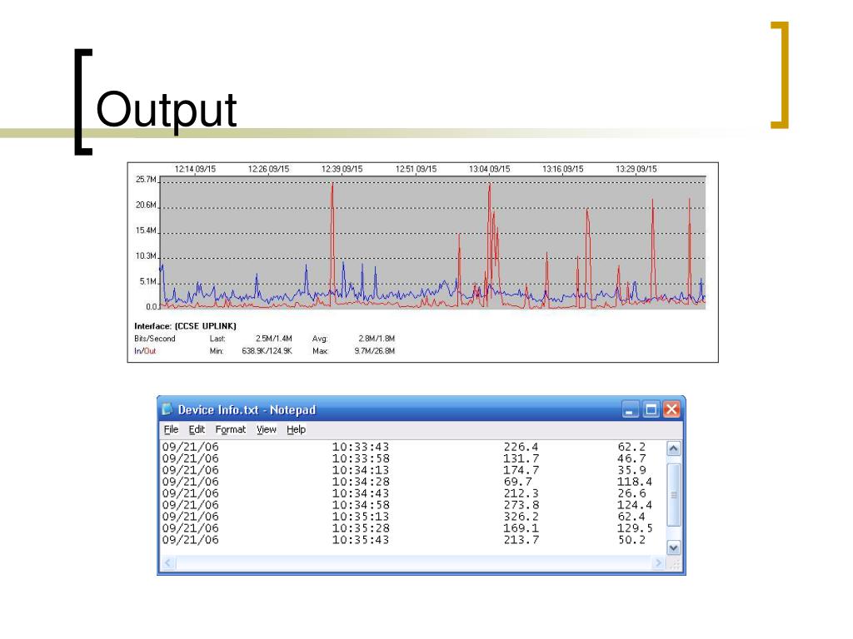The image size is (853, 639).
Task: Click the time value 10:33:43
Action: [x=361, y=447]
